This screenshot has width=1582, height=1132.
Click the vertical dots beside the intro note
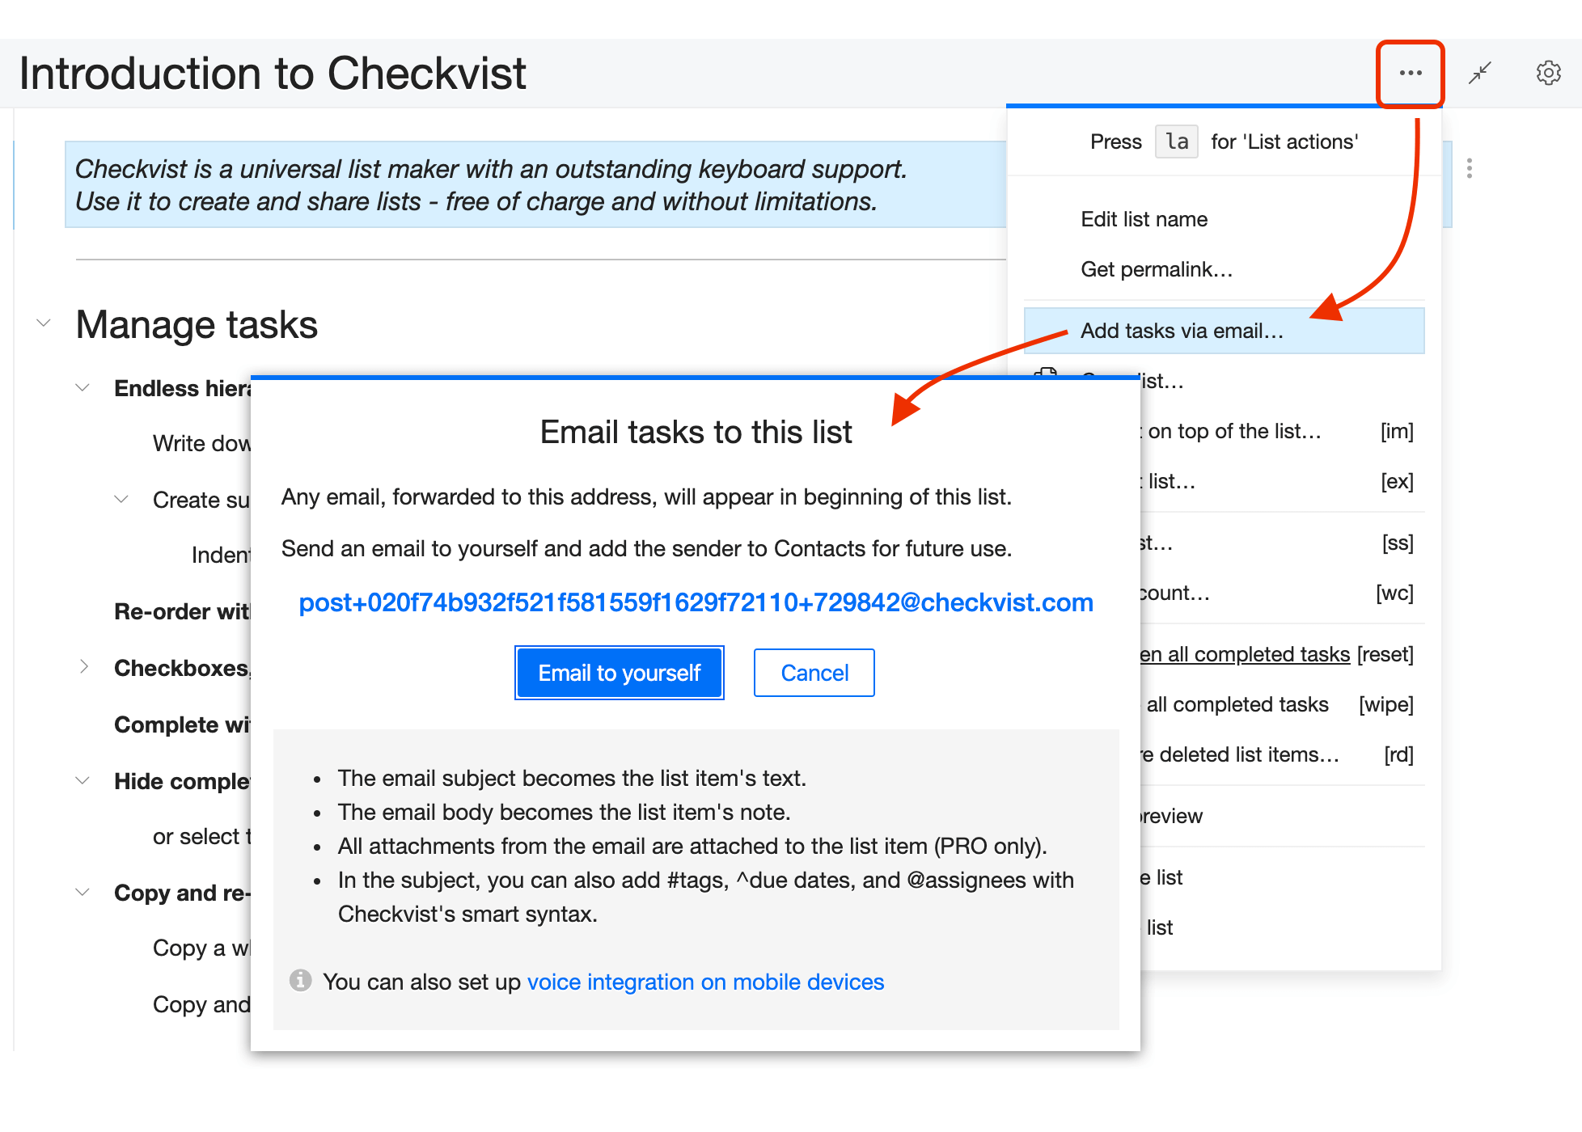[1470, 168]
